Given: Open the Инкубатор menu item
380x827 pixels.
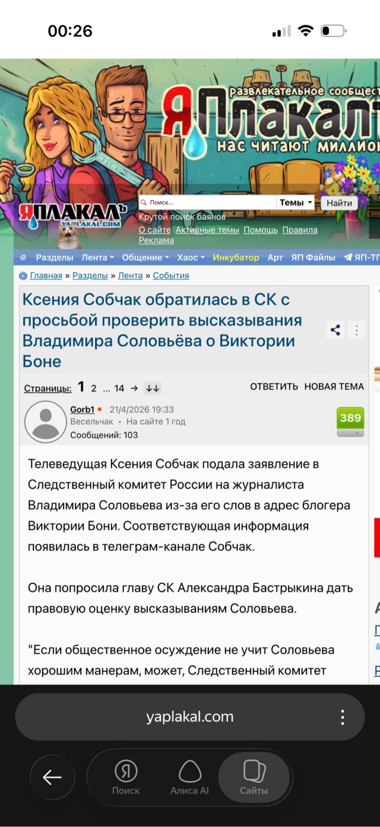Looking at the screenshot, I should (x=236, y=257).
